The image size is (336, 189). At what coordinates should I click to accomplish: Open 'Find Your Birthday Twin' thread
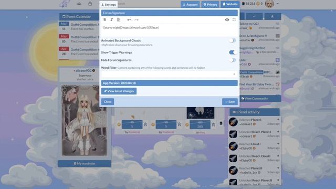257,84
